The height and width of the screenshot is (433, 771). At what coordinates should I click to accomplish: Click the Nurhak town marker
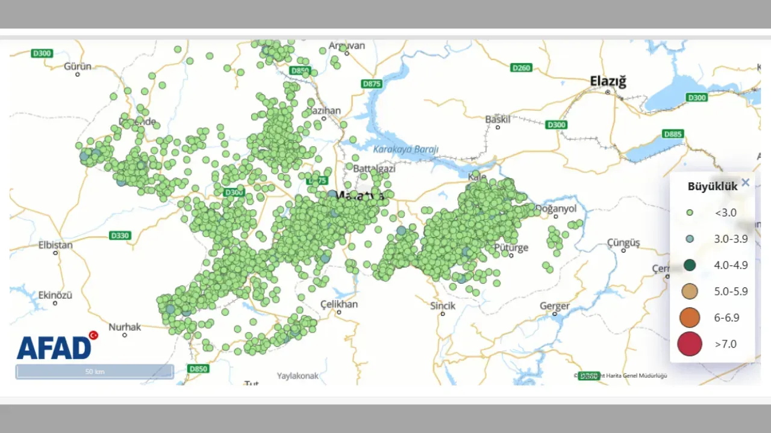click(124, 335)
